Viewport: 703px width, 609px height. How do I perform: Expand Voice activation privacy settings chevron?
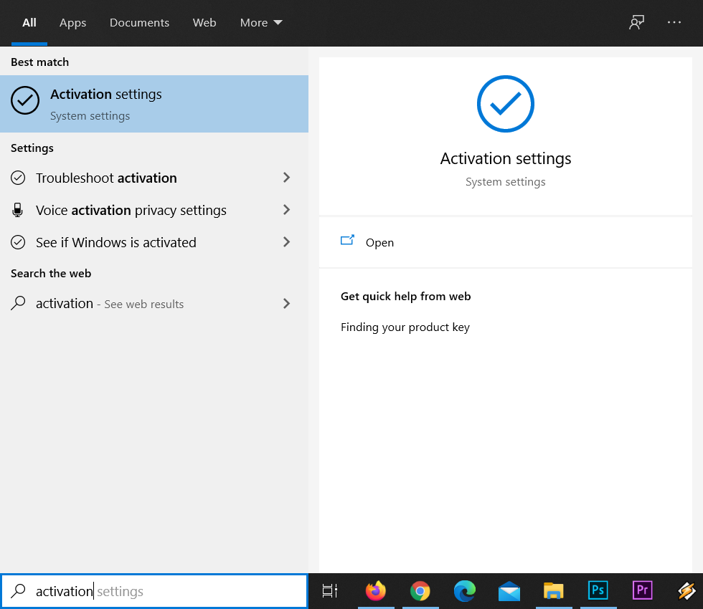[286, 210]
